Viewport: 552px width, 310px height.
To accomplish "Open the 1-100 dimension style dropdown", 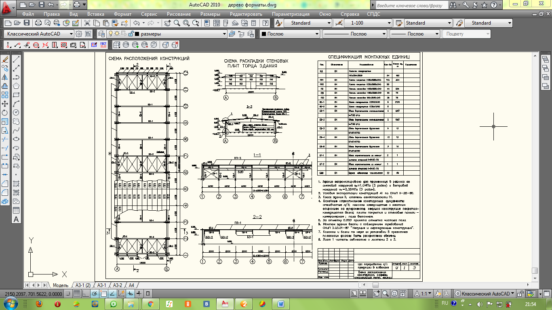I will coord(368,23).
